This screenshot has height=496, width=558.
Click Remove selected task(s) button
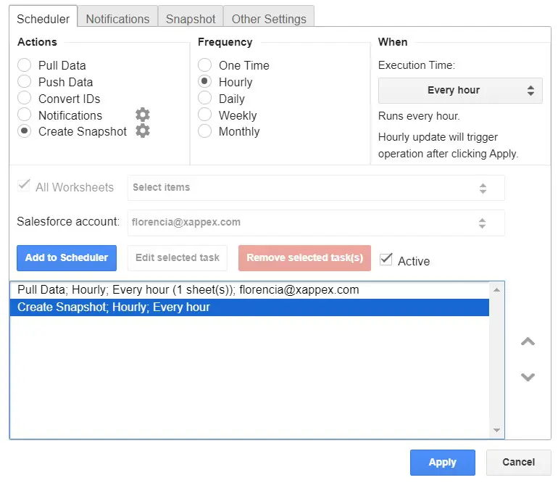tap(304, 257)
